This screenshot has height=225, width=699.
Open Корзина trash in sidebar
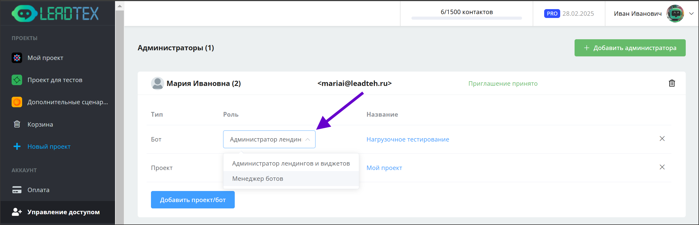(17, 124)
